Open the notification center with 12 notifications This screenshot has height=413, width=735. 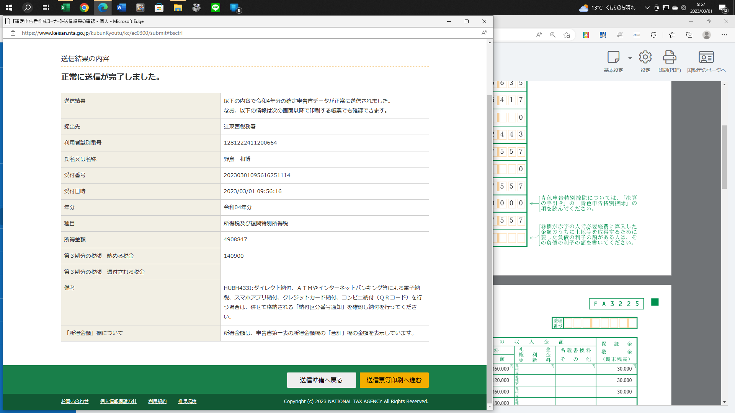(x=723, y=8)
